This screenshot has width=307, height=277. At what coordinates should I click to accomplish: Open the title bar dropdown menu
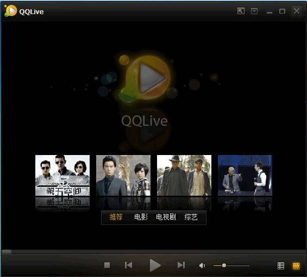click(x=254, y=11)
